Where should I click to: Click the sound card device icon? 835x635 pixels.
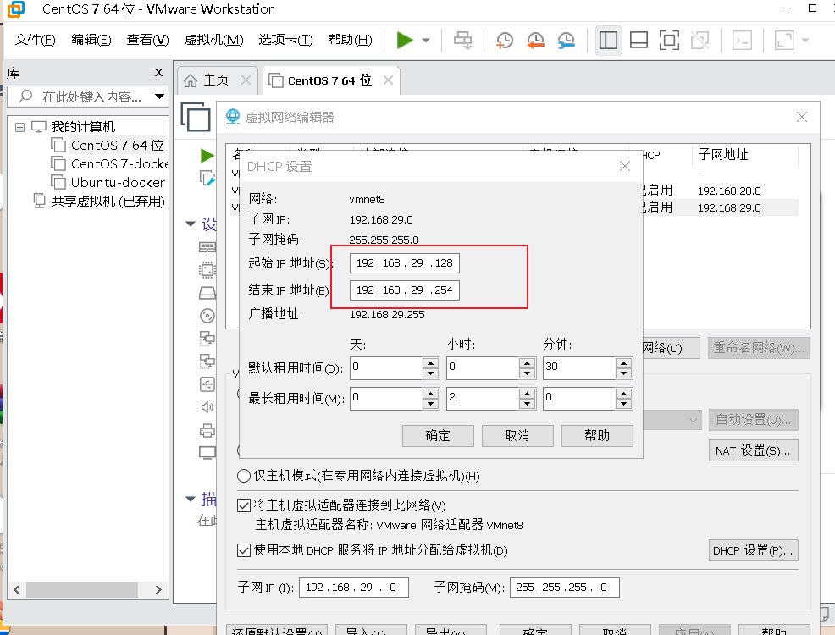coord(207,407)
